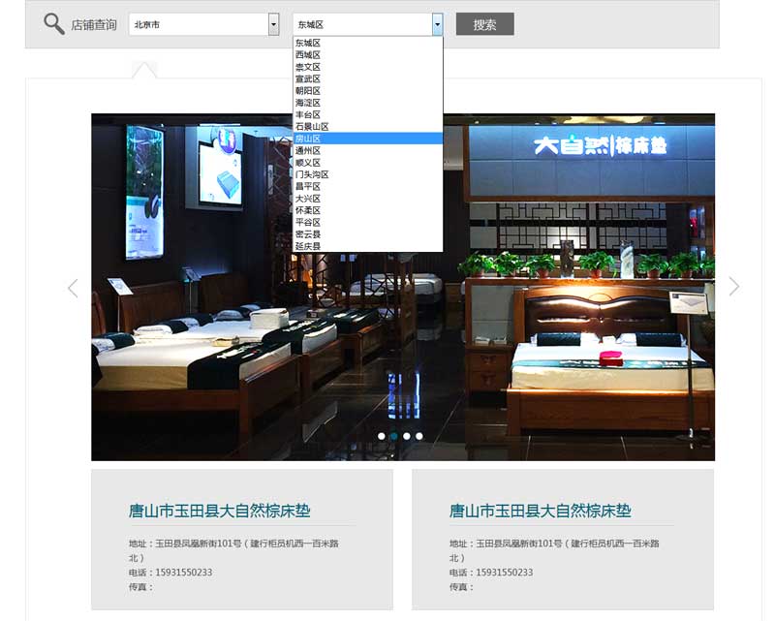Click the 店铺查询 label

pos(94,25)
